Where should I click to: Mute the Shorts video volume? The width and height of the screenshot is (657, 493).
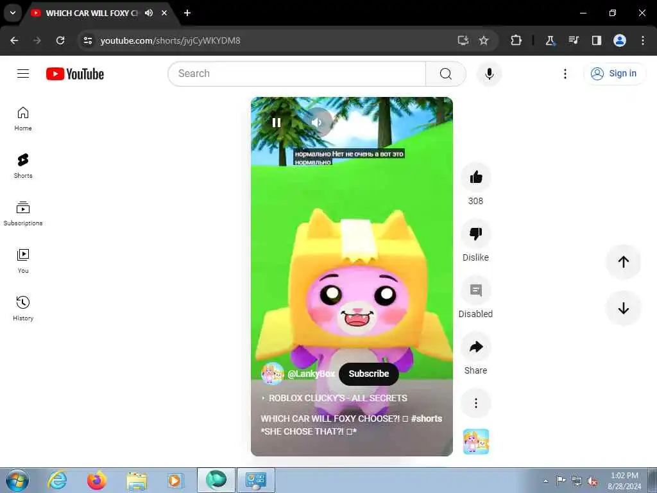point(317,123)
